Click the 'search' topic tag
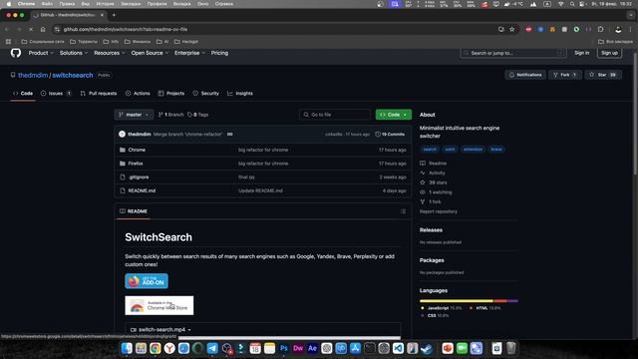638x359 pixels. click(x=430, y=150)
